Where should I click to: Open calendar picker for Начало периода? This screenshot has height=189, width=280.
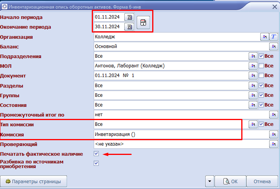click(129, 17)
